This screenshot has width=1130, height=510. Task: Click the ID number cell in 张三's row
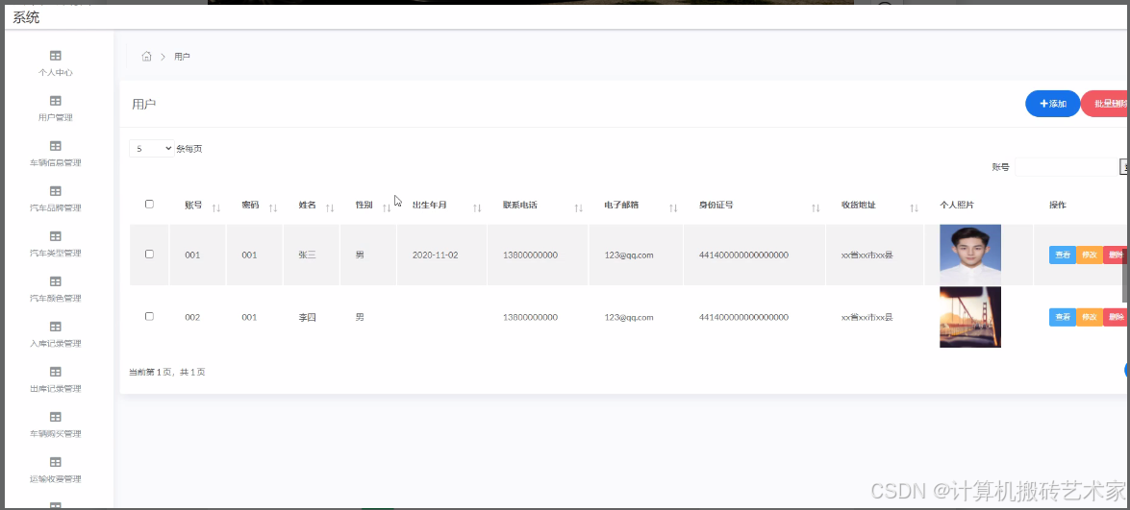[743, 255]
